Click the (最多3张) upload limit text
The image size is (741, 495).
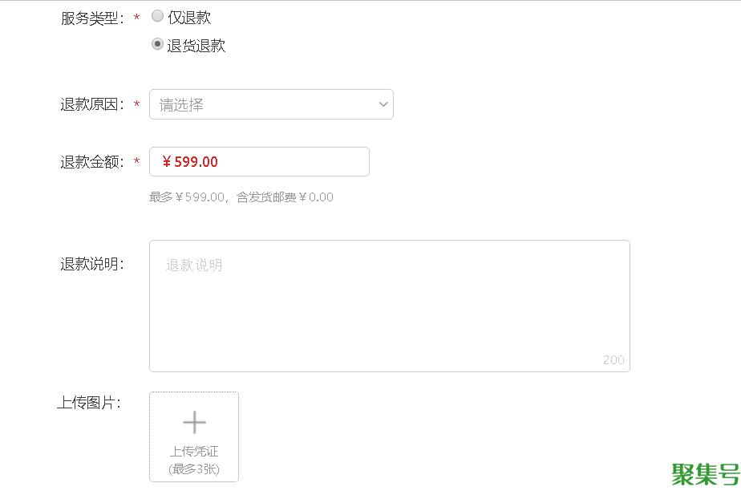[194, 469]
